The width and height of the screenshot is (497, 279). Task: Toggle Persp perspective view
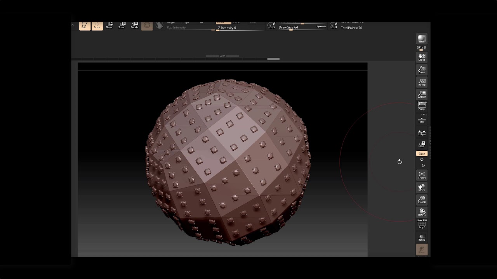coord(422,106)
